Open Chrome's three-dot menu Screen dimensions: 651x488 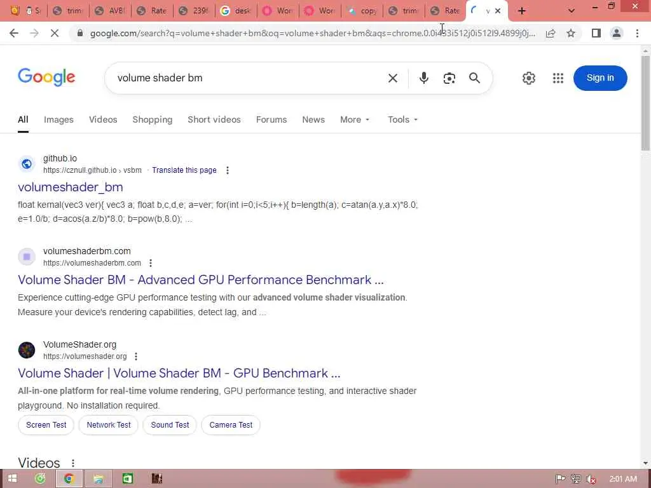(637, 33)
